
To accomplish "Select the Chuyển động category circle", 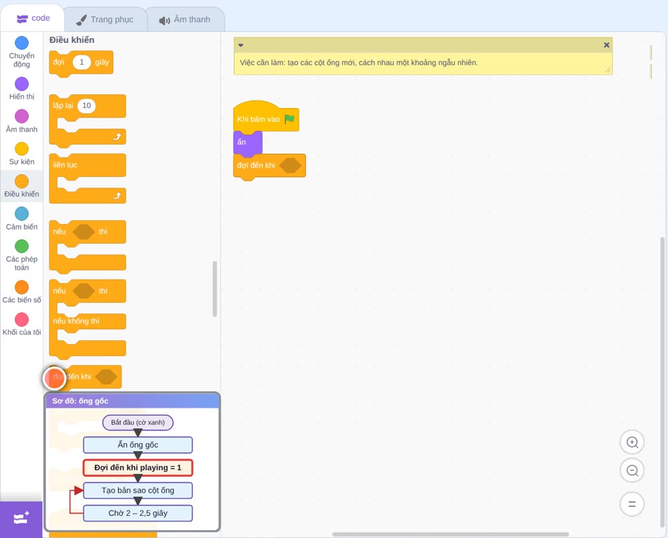I will [22, 43].
